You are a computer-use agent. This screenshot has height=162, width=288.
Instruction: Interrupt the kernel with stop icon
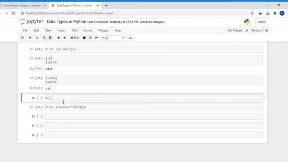[84, 38]
